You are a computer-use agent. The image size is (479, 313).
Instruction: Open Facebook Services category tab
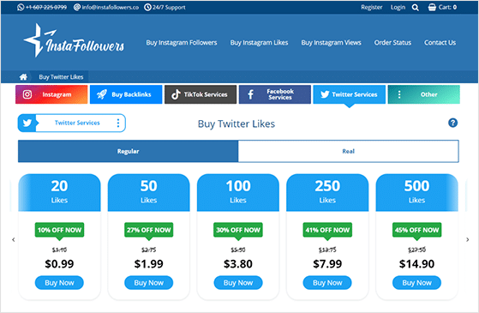275,94
